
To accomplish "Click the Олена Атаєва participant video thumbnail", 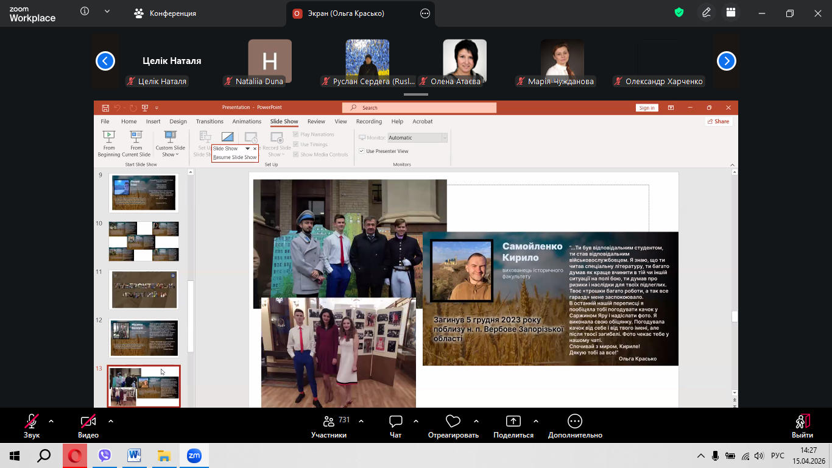I will click(465, 61).
